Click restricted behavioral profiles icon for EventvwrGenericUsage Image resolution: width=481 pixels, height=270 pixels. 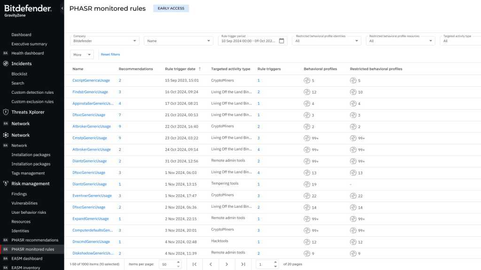pyautogui.click(x=353, y=196)
